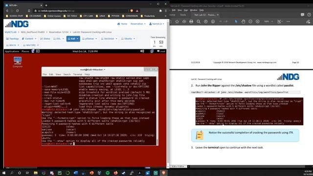Open the Brave Rewards triangle icon
Image resolution: width=313 pixels, height=176 pixels.
137,11
